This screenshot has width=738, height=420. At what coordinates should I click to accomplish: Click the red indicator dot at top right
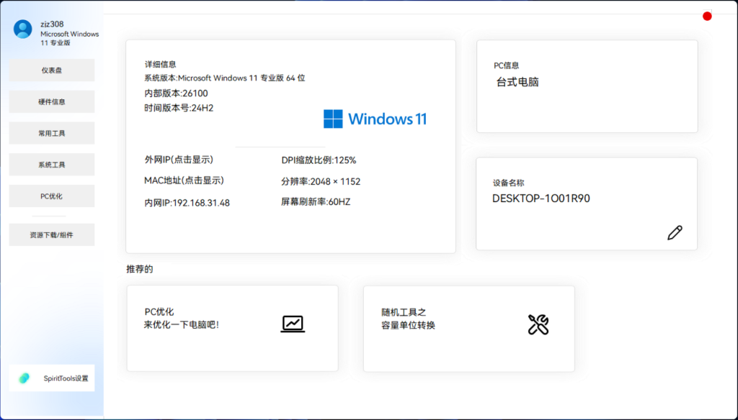click(706, 15)
